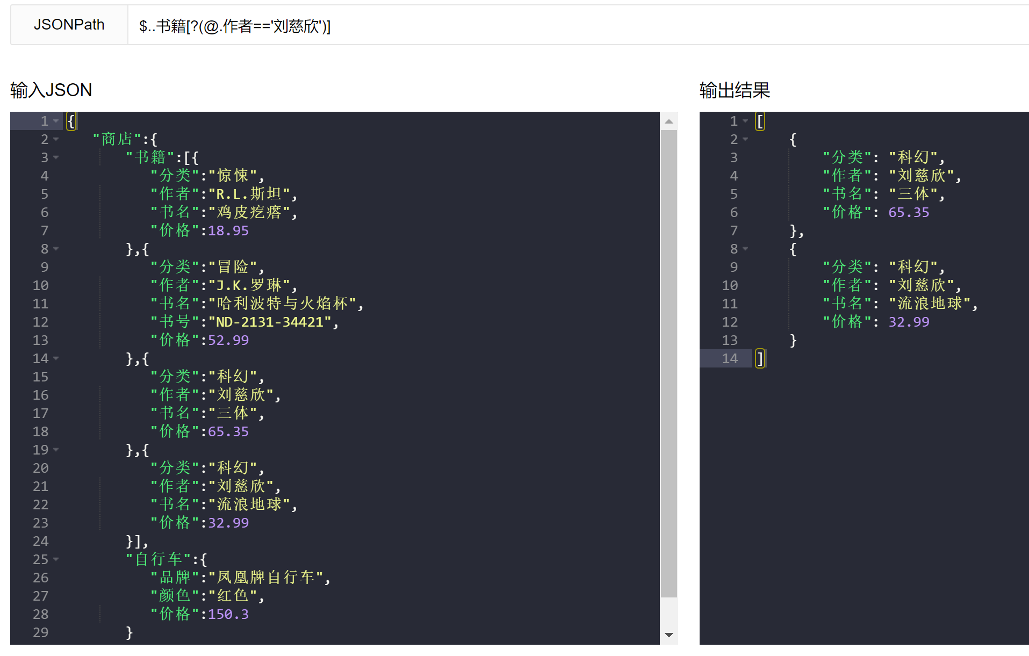Screen dimensions: 1029x656
Task: Click the output author "刘慈欣" on line 4
Action: click(x=922, y=176)
